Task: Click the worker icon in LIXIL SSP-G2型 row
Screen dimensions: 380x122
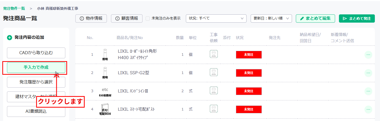Action: [x=213, y=73]
